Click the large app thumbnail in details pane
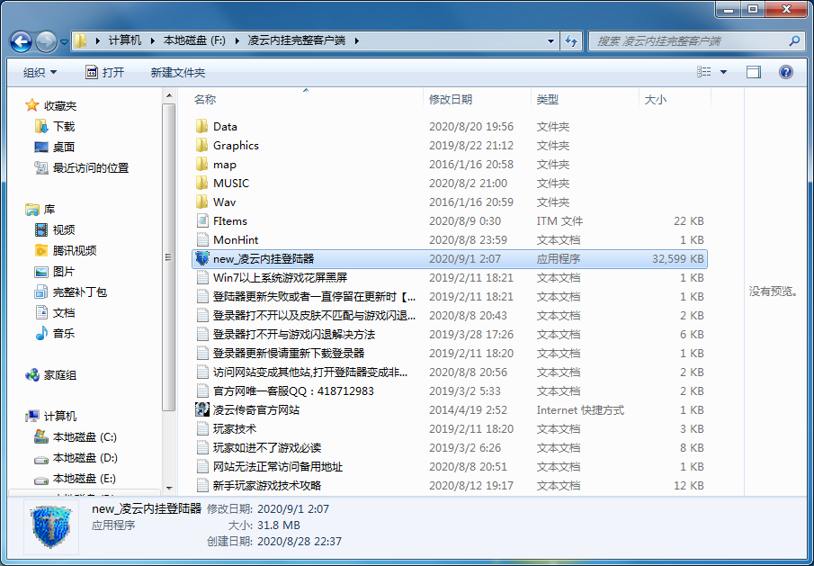The width and height of the screenshot is (814, 566). (x=51, y=528)
